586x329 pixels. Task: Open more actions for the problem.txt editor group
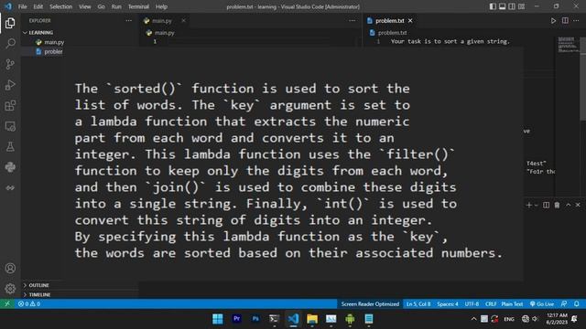coord(576,21)
